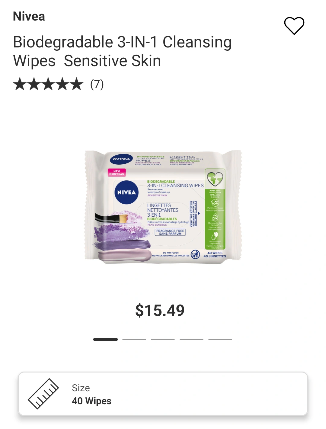Jump to the third carousel image indicator

click(163, 339)
